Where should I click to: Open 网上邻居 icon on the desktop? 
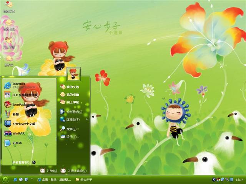[9, 43]
